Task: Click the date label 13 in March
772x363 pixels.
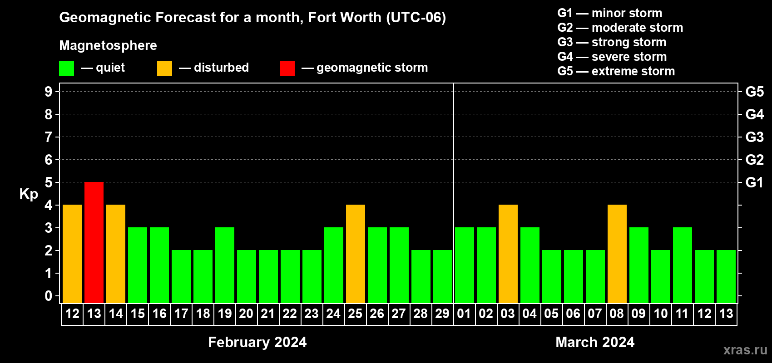Action: (726, 314)
